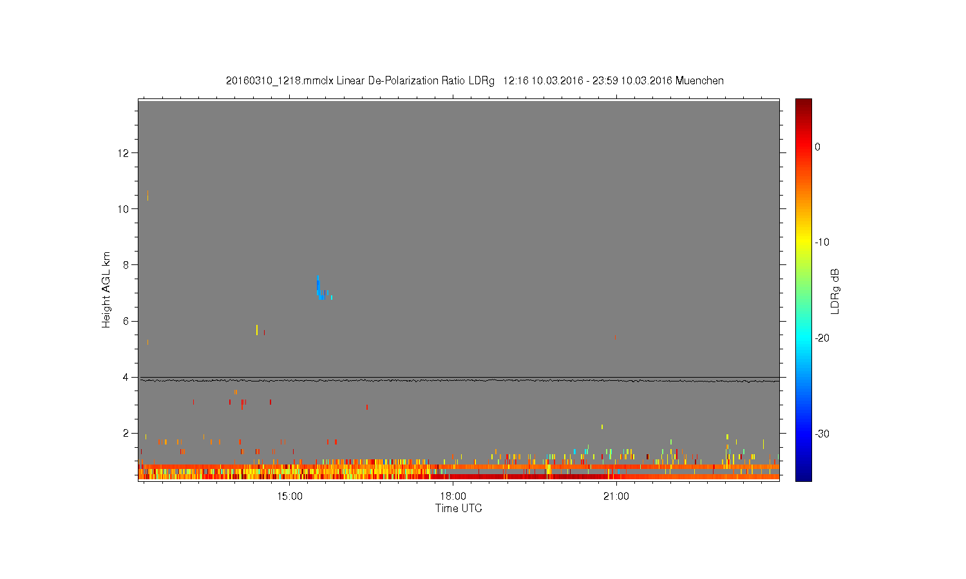Click the colorbar tick label -10
The width and height of the screenshot is (966, 579).
coord(822,243)
